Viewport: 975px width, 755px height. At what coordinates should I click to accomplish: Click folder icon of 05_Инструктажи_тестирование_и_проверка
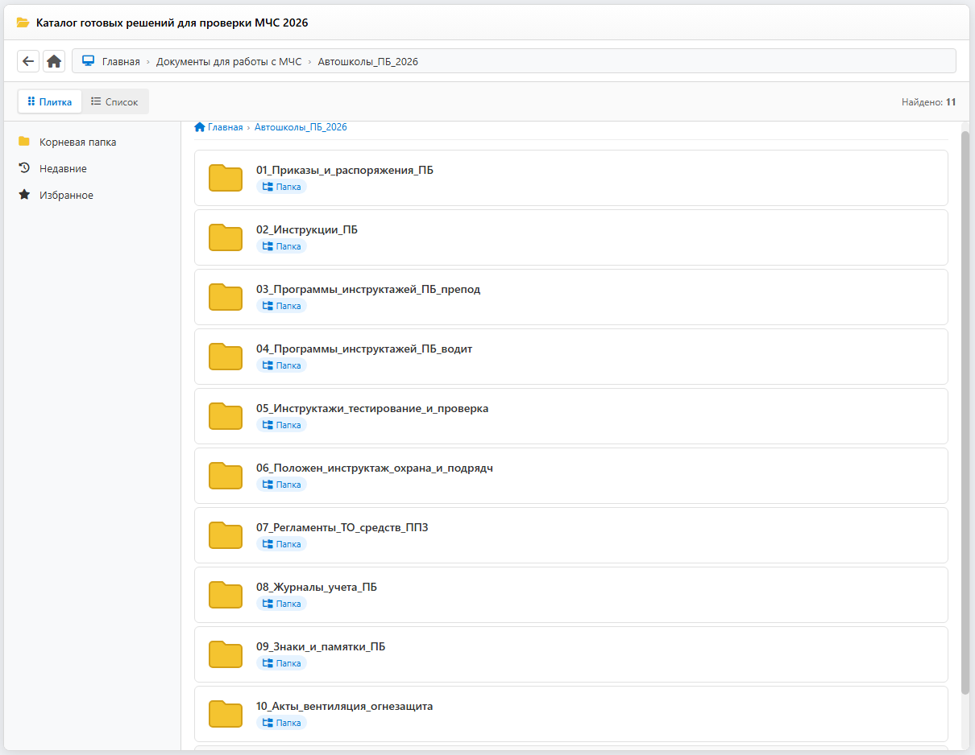[226, 416]
